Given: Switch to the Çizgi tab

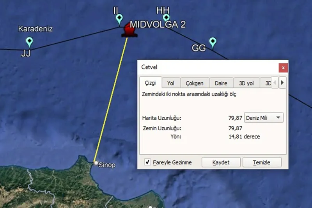Looking at the screenshot, I should (150, 83).
